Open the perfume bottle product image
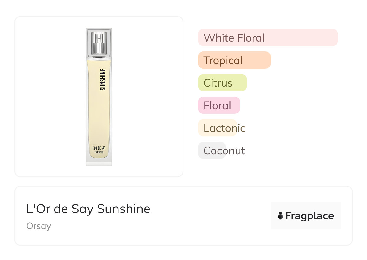 tap(99, 96)
